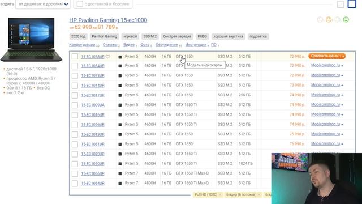Click the '76 990 р.' price

(x=297, y=144)
